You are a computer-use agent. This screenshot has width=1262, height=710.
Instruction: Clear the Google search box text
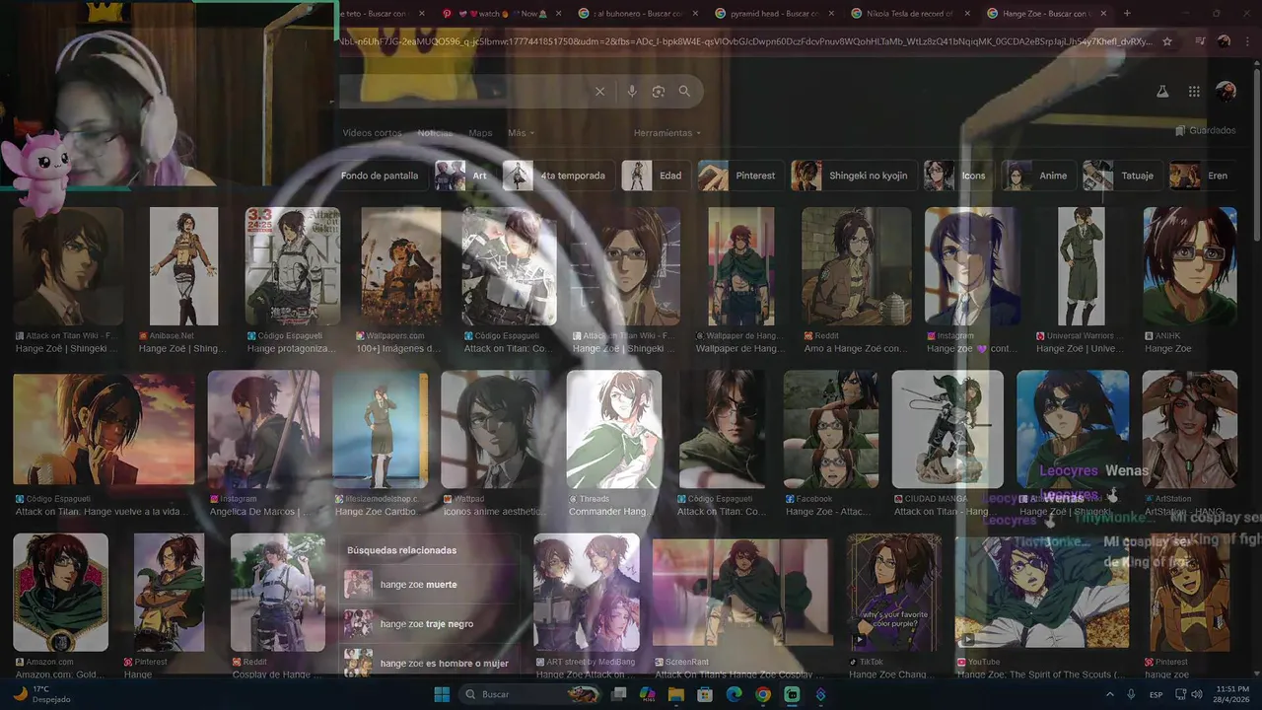click(x=599, y=91)
